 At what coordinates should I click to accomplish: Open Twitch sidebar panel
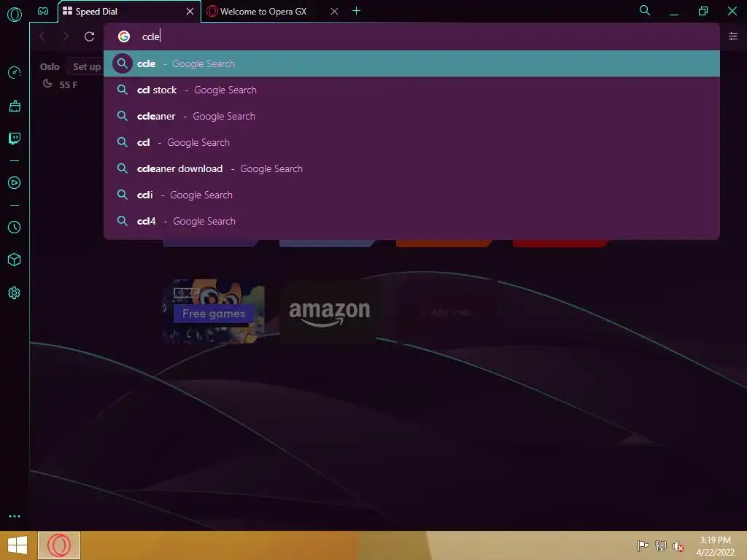coord(15,139)
